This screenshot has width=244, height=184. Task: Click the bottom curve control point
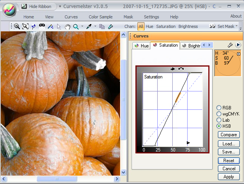[155, 145]
